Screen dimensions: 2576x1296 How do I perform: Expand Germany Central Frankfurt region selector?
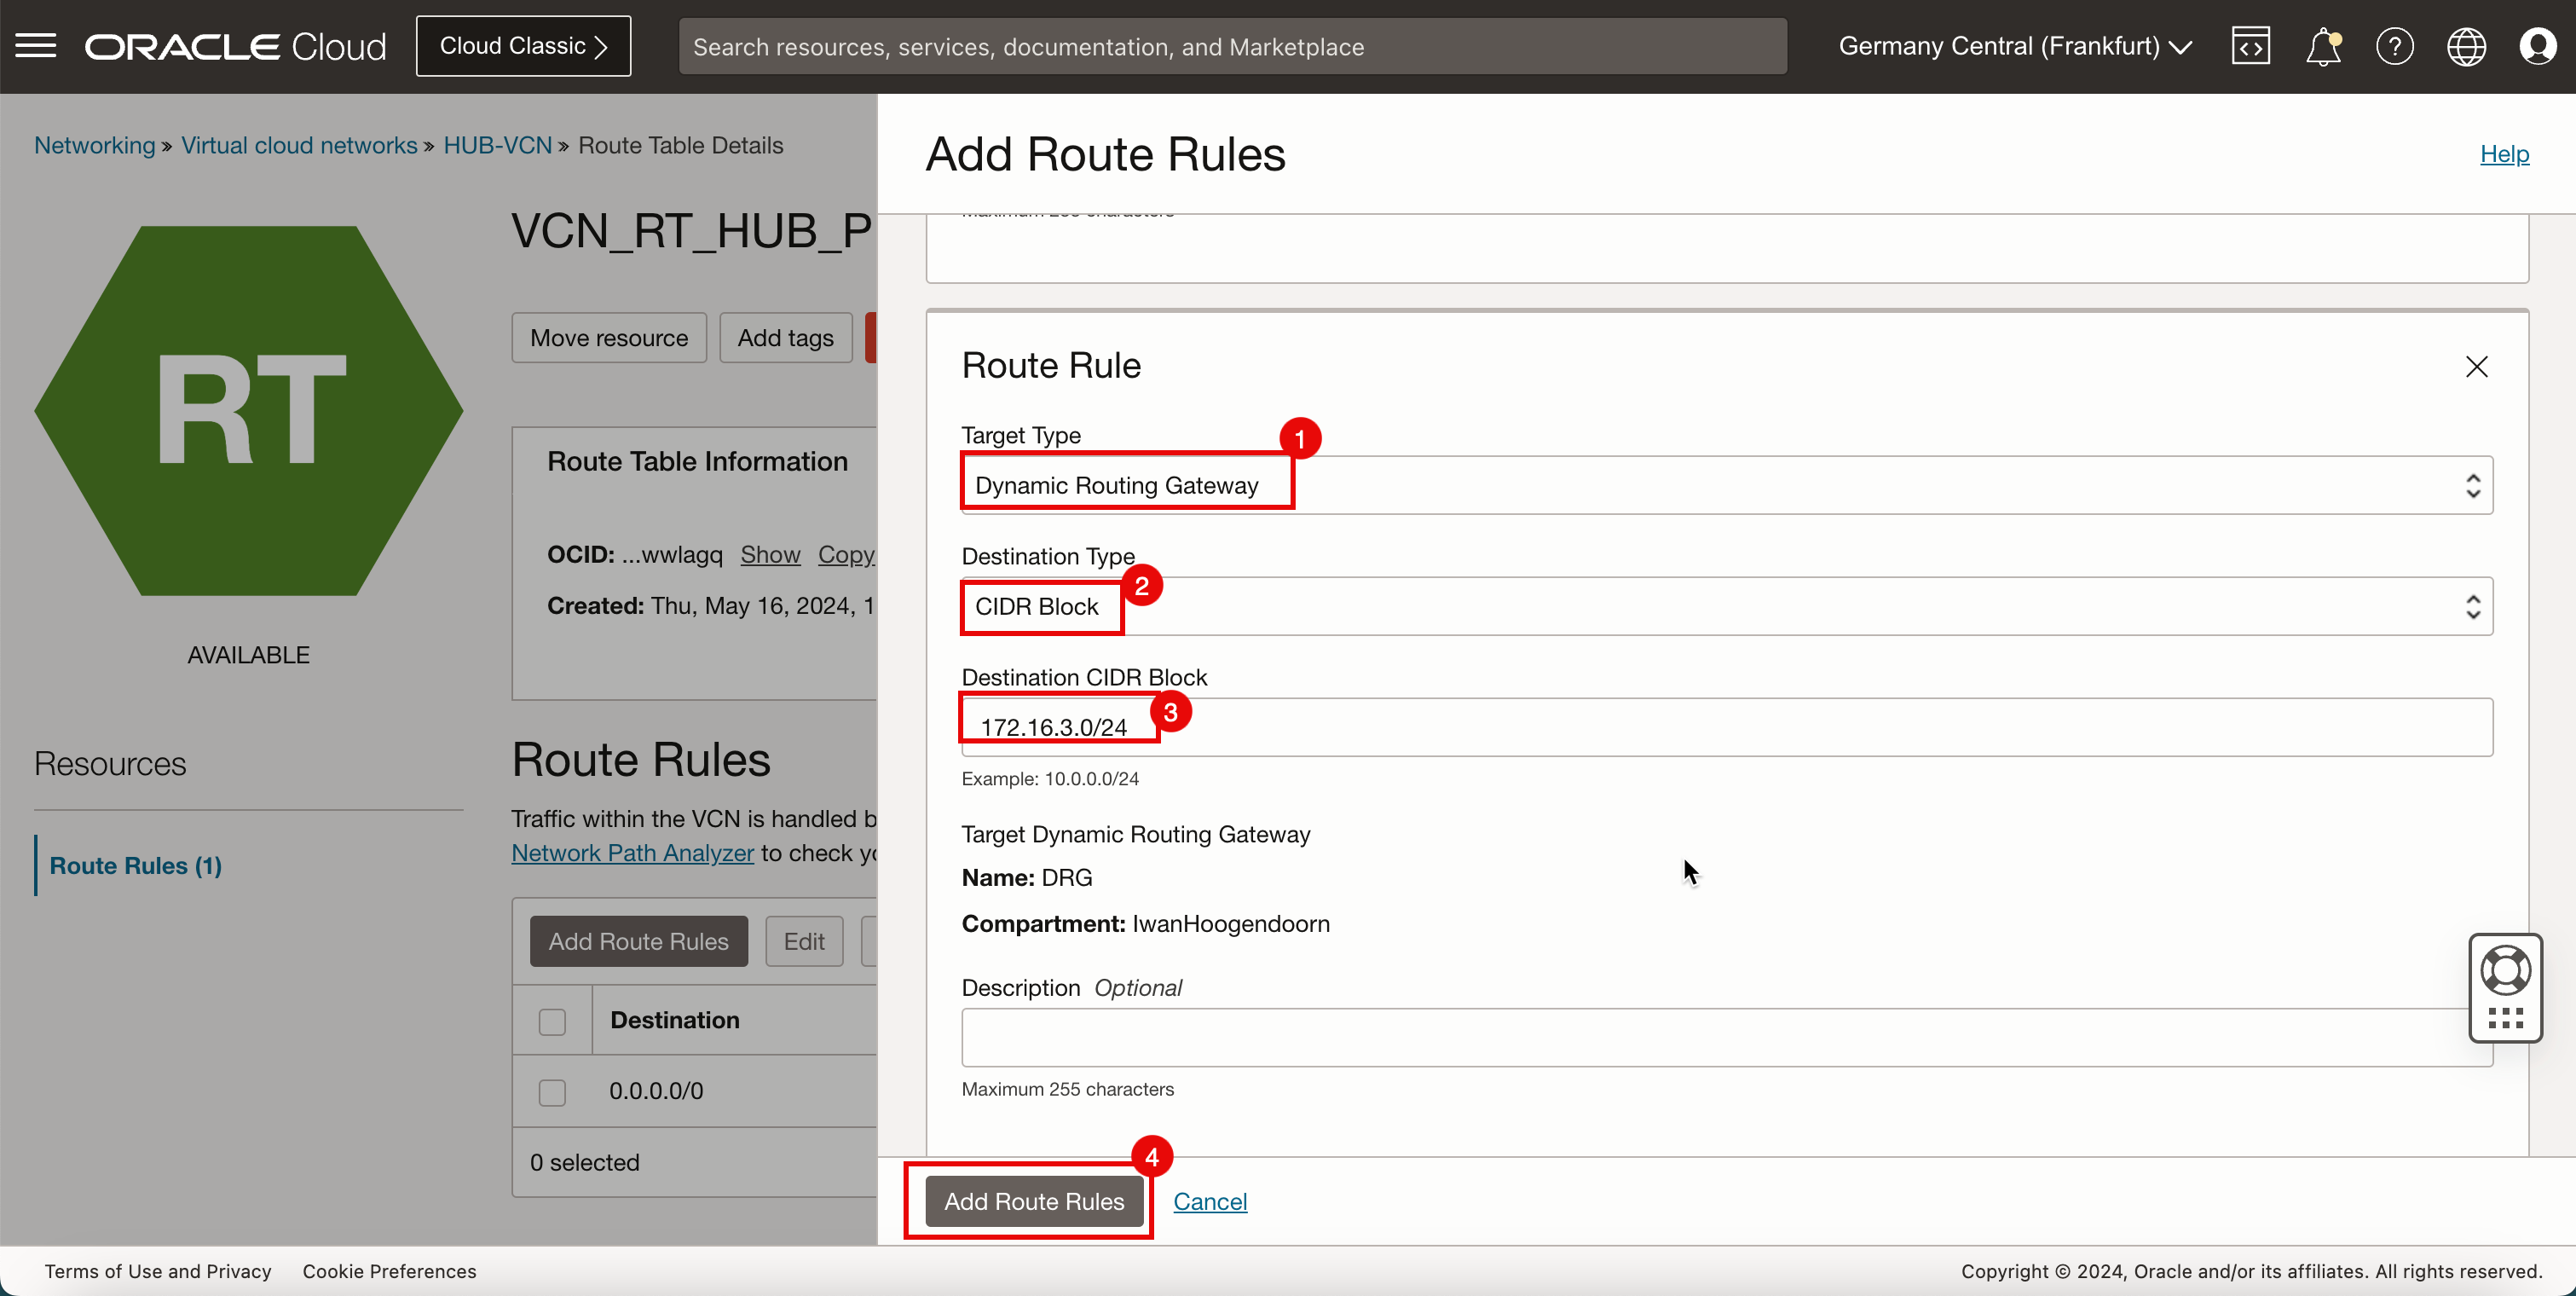2018,44
